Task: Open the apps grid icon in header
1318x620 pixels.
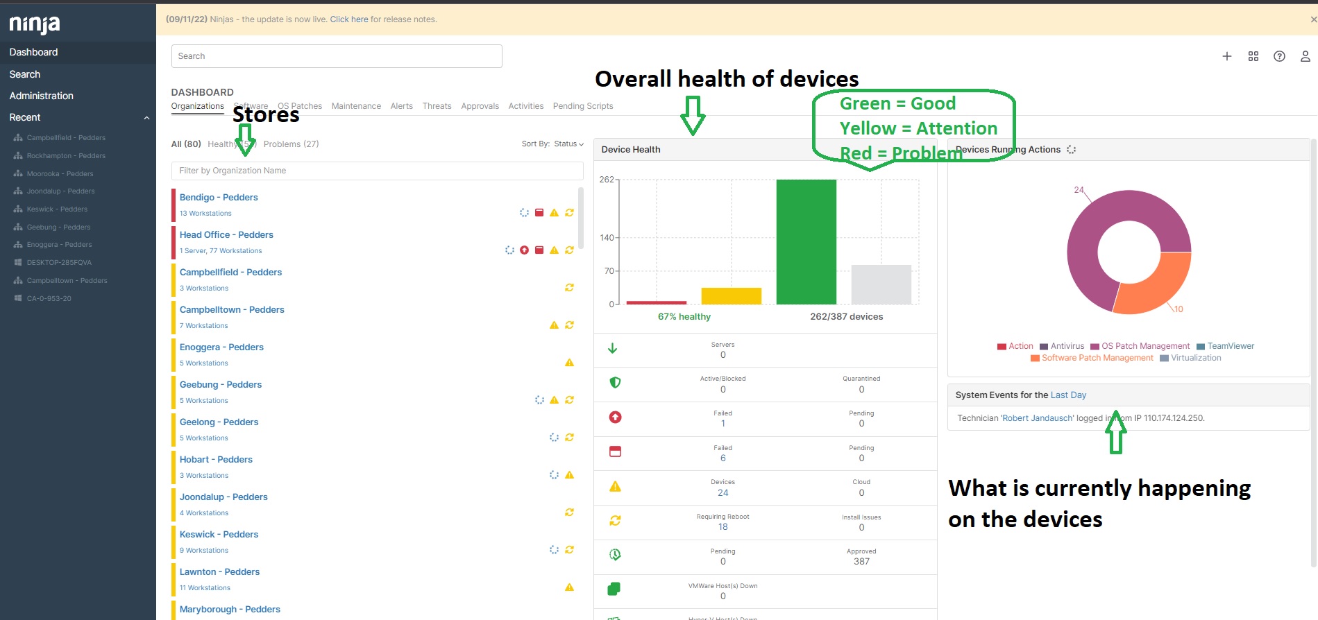Action: (x=1253, y=56)
